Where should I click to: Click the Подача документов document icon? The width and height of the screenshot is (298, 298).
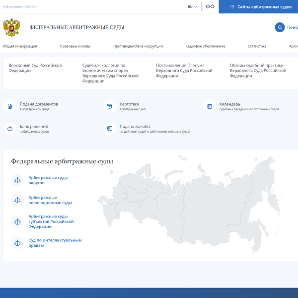point(10,106)
